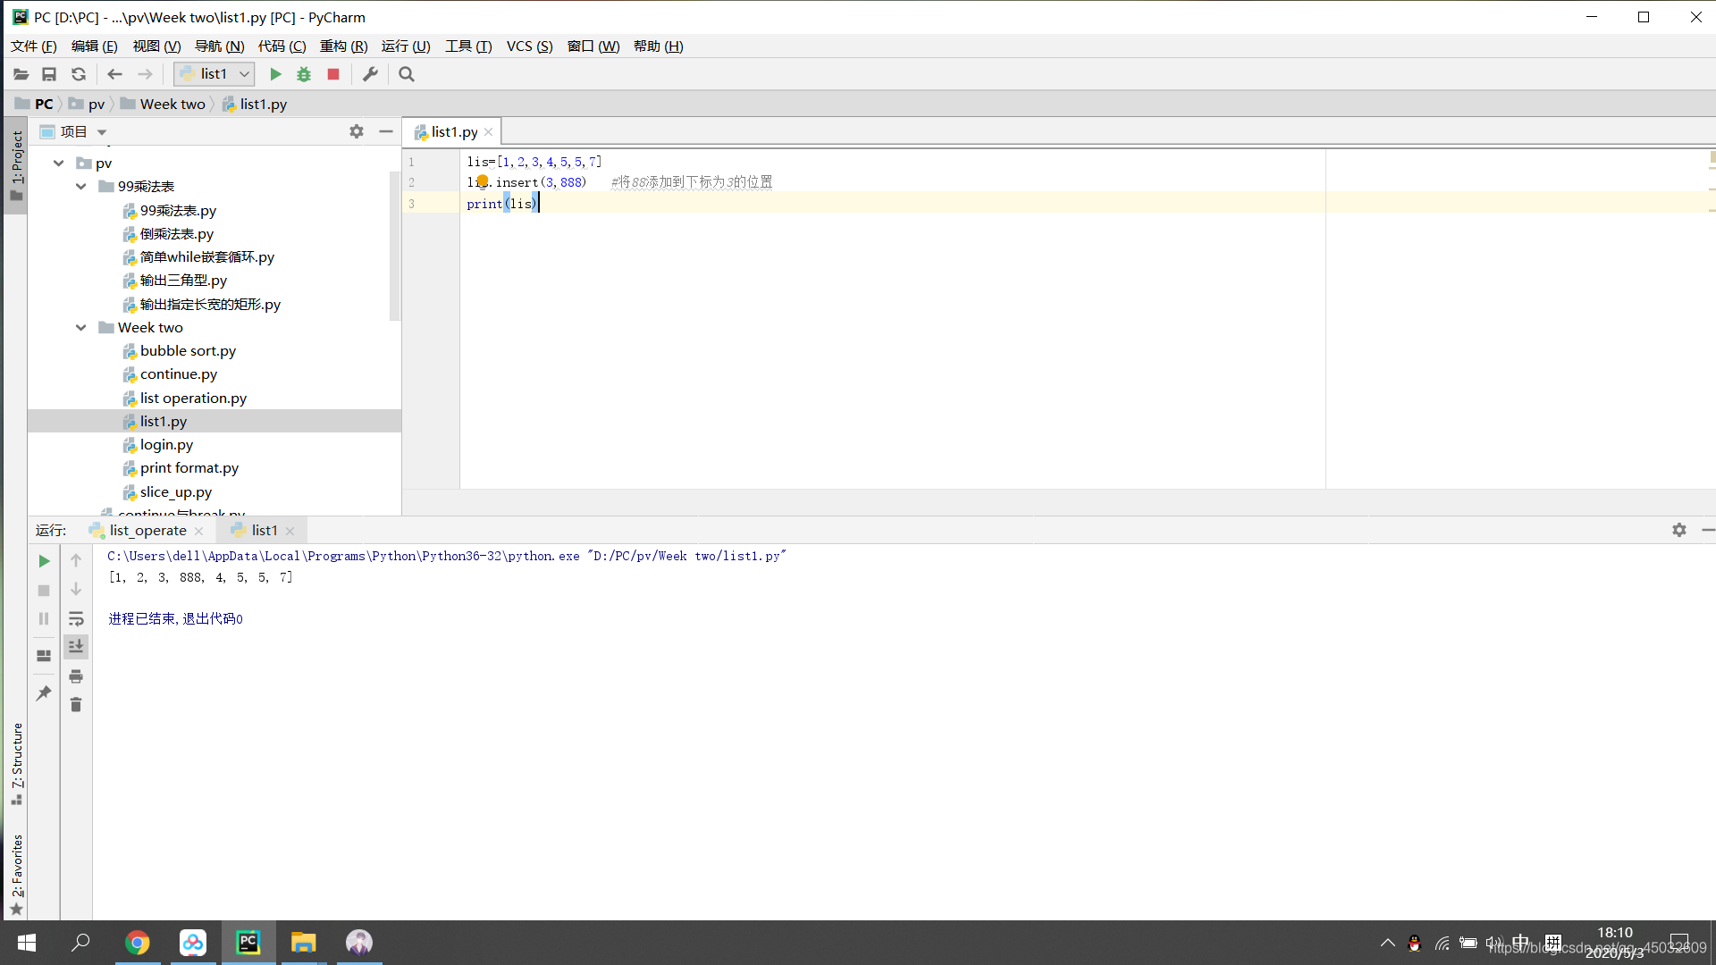Click the Run panel down arrow
Screen dimensions: 1716x965
coord(76,589)
